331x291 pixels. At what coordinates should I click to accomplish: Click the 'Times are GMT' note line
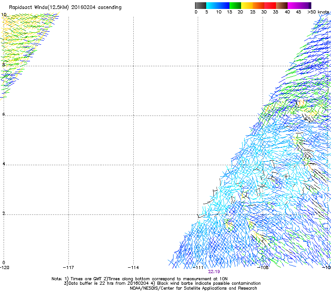140,279
